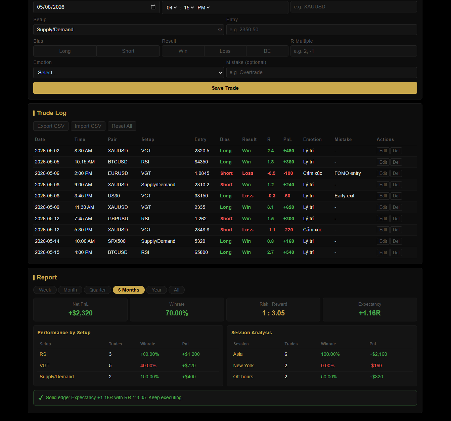Click the gear icon in Setup field
The width and height of the screenshot is (451, 421).
click(x=220, y=30)
